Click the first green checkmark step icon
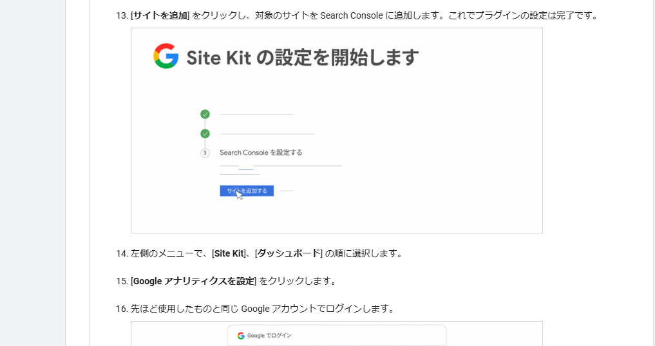 [205, 114]
